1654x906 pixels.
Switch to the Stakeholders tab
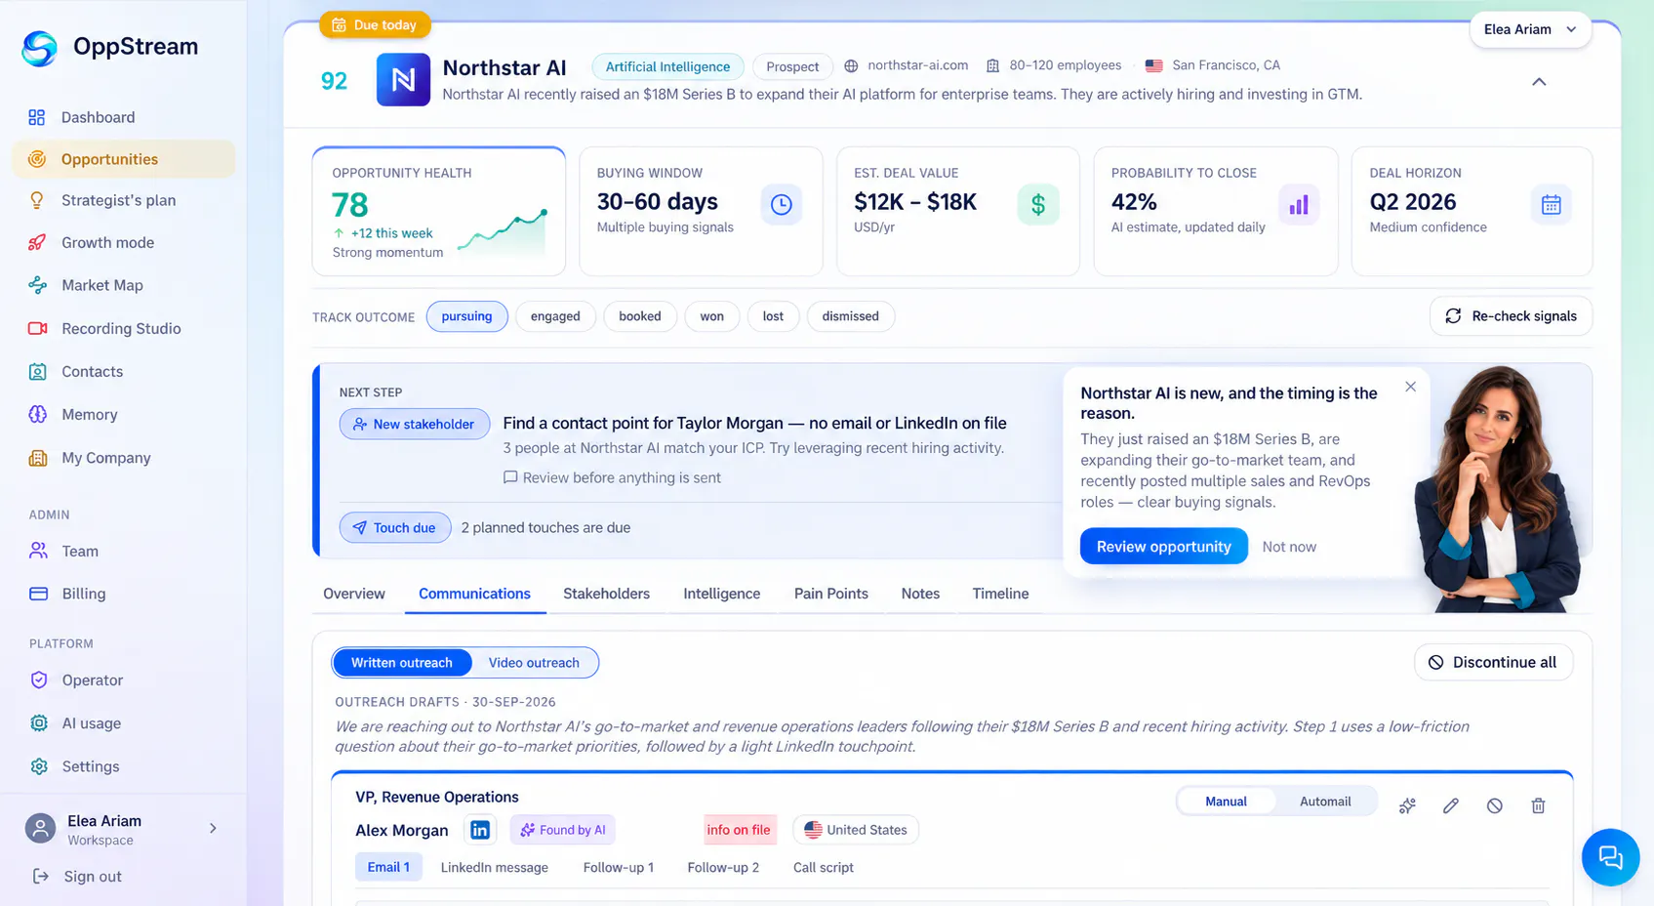[x=606, y=594]
